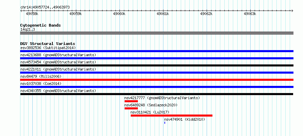Screen dimensions: 303x136
Task: Open the nsv4340355 gnomAD variant label
Action: click(x=58, y=91)
